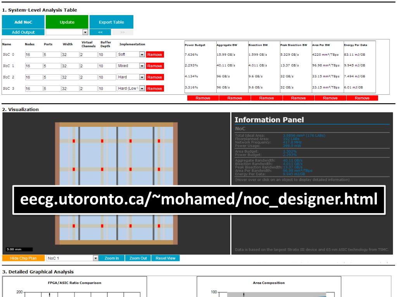Remove the Area Per BW output column
This screenshot has height=297, width=397.
[x=330, y=98]
